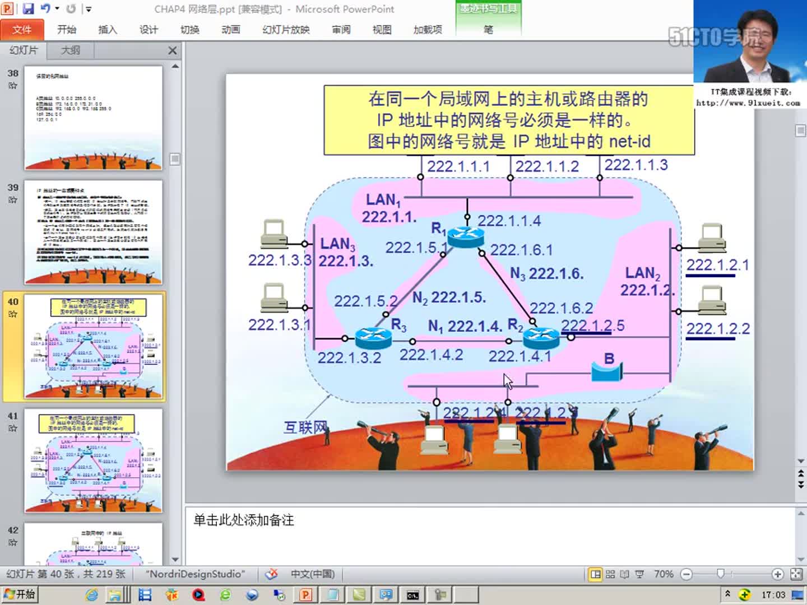Viewport: 807px width, 605px height.
Task: Start Slide Show view icon in status bar
Action: pyautogui.click(x=639, y=574)
